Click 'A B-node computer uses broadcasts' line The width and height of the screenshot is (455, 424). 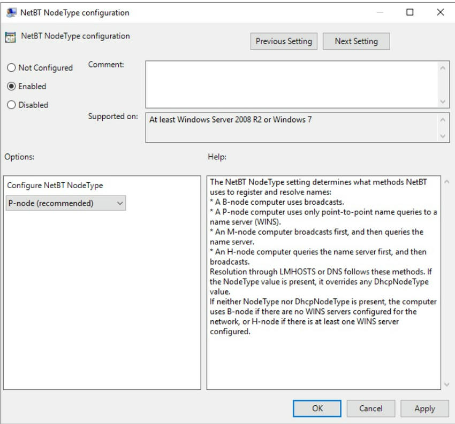point(277,202)
